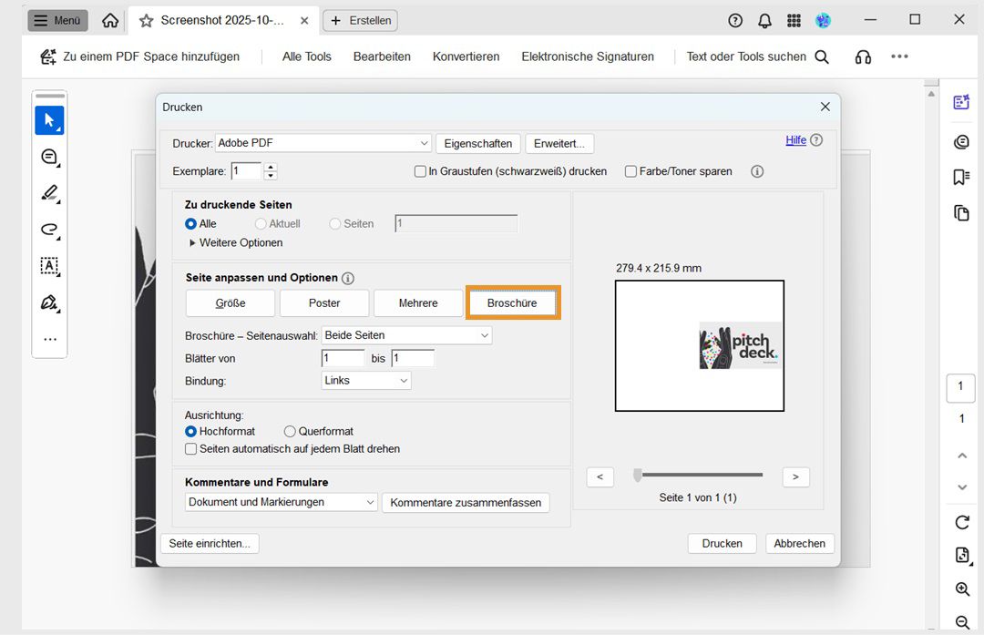Select the freehand lasso draw tool
This screenshot has height=635, width=984.
point(49,229)
